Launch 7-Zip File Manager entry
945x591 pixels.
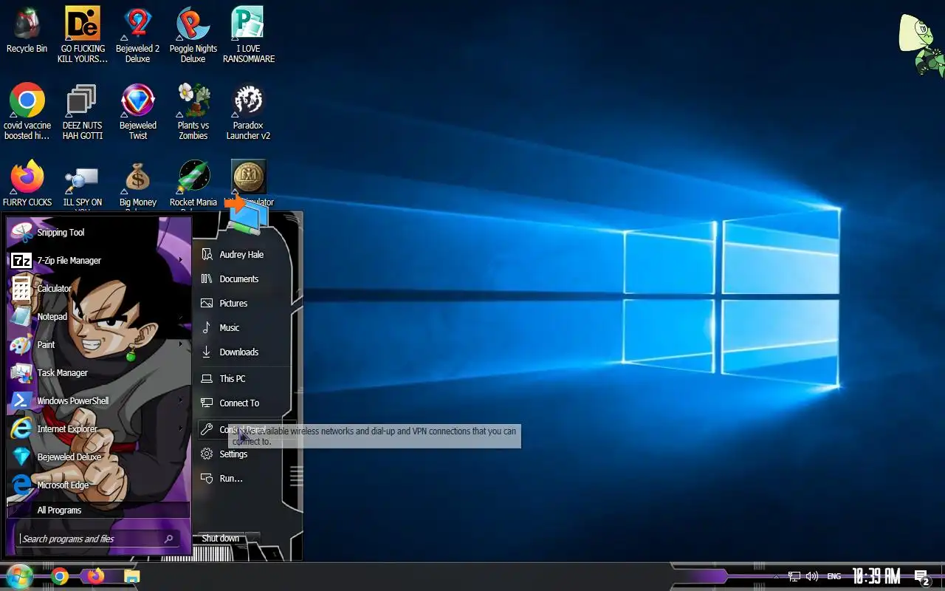(98, 261)
